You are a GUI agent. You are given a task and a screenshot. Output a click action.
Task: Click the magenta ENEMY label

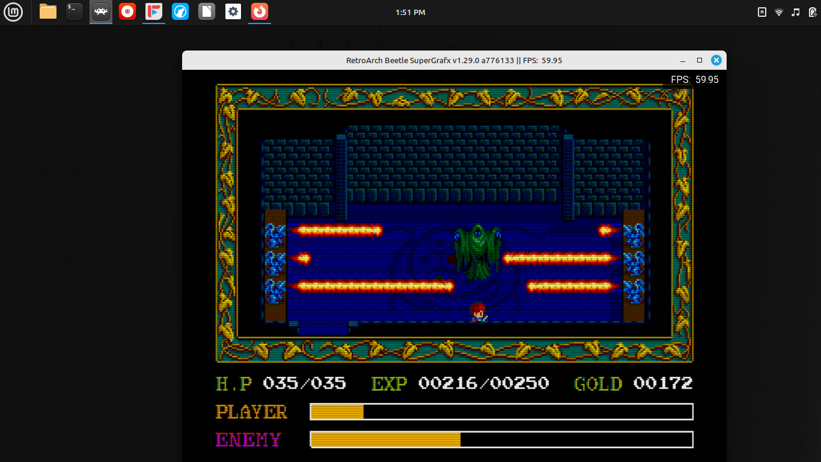pyautogui.click(x=248, y=440)
